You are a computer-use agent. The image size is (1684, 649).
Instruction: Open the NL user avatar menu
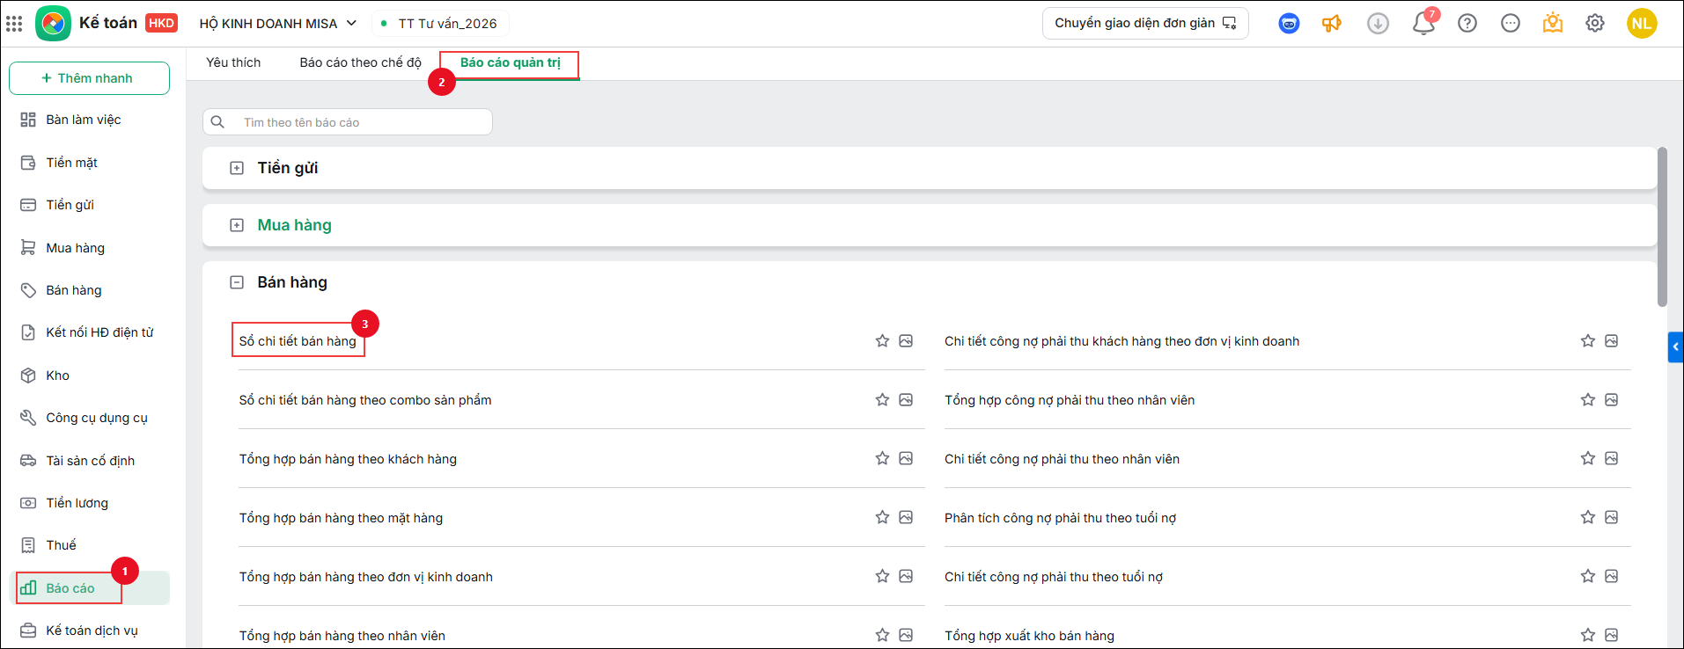click(1642, 24)
